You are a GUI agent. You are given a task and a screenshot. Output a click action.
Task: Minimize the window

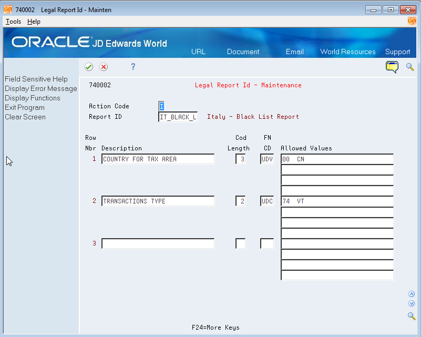tap(373, 10)
